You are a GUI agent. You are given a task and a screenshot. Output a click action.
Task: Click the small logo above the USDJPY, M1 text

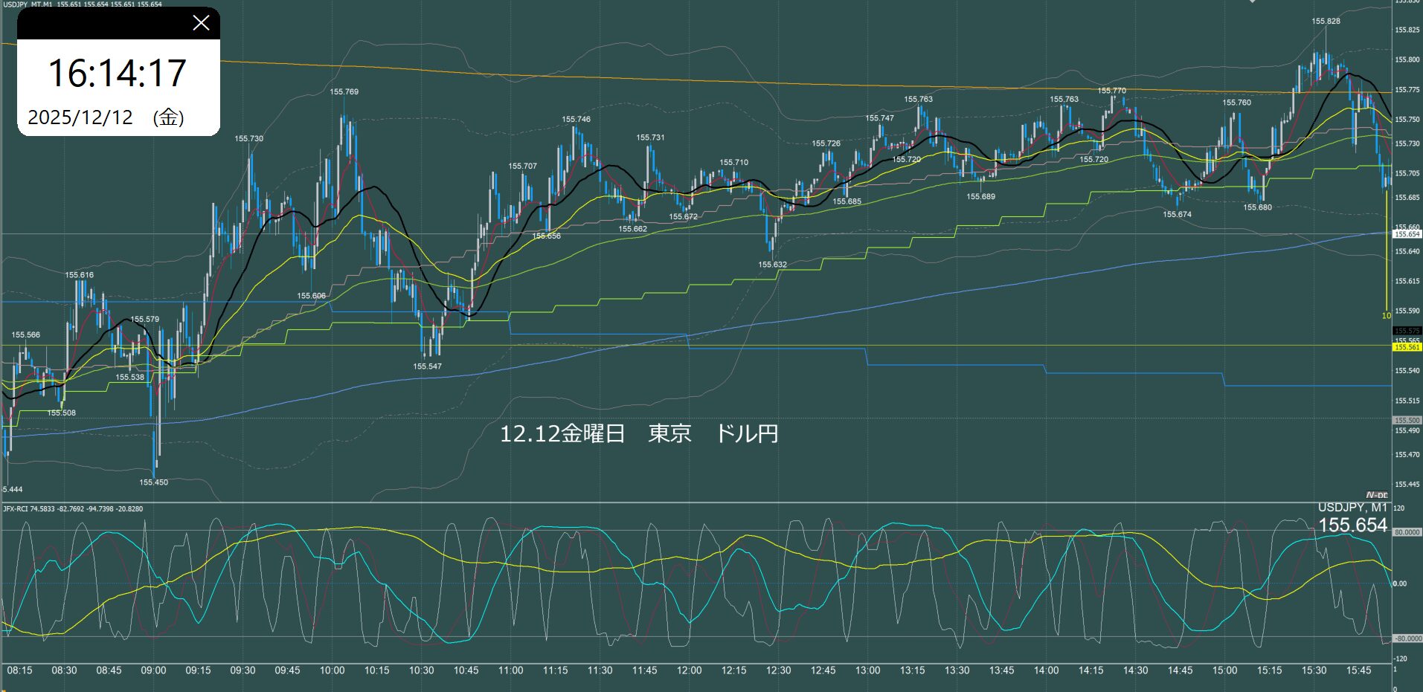1376,495
